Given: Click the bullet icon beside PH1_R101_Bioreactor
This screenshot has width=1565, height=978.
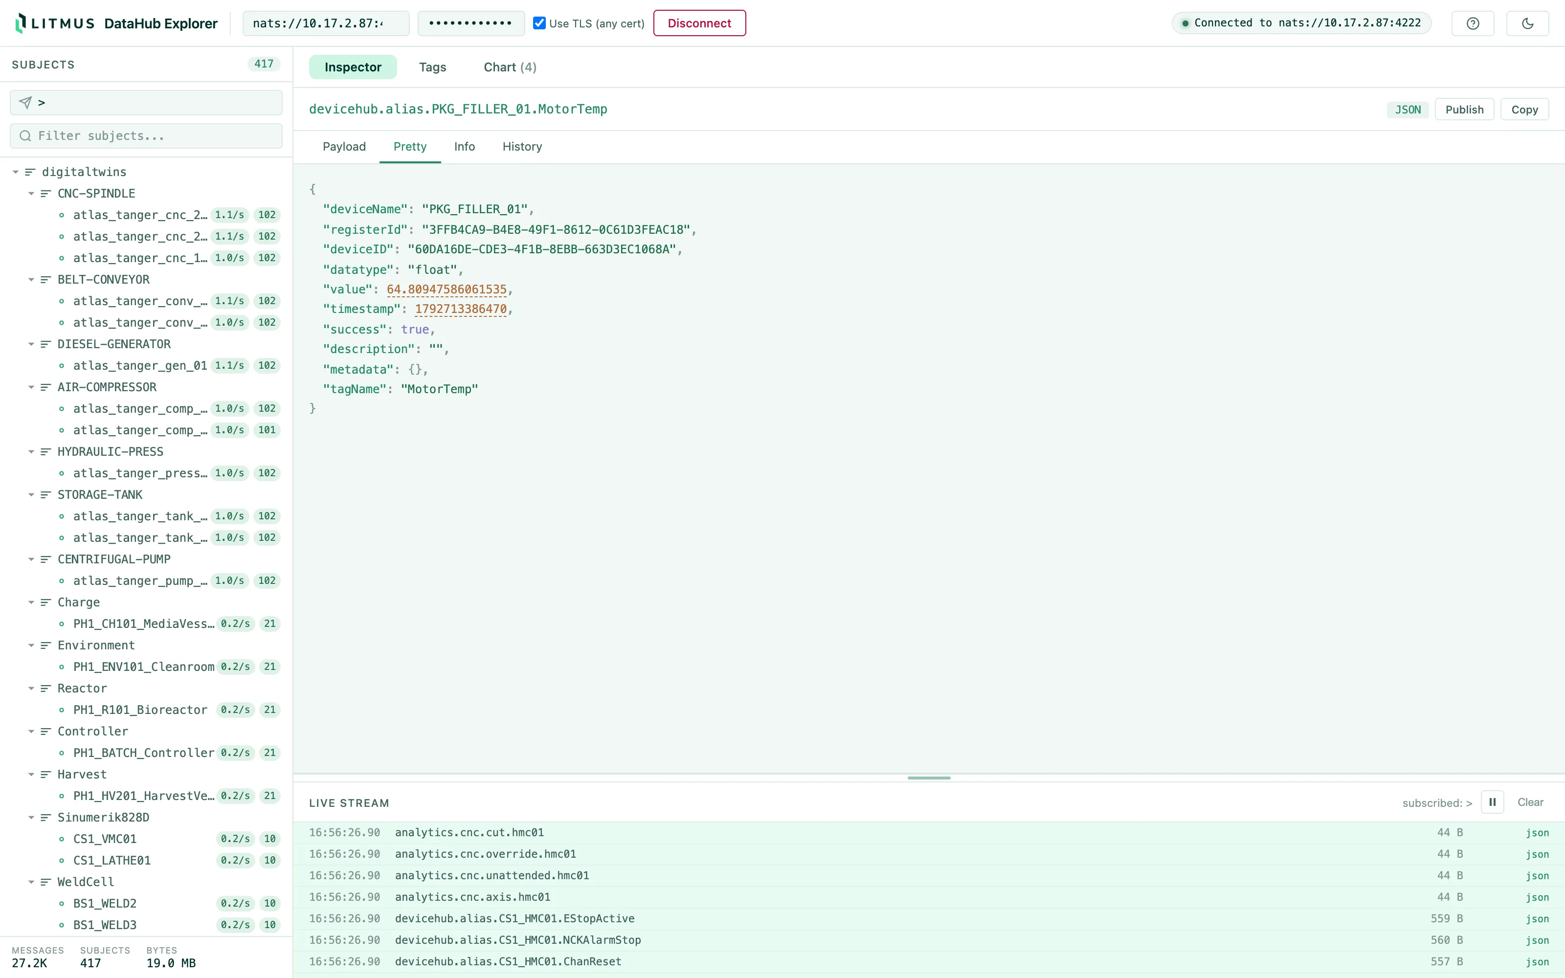Looking at the screenshot, I should click(x=62, y=710).
